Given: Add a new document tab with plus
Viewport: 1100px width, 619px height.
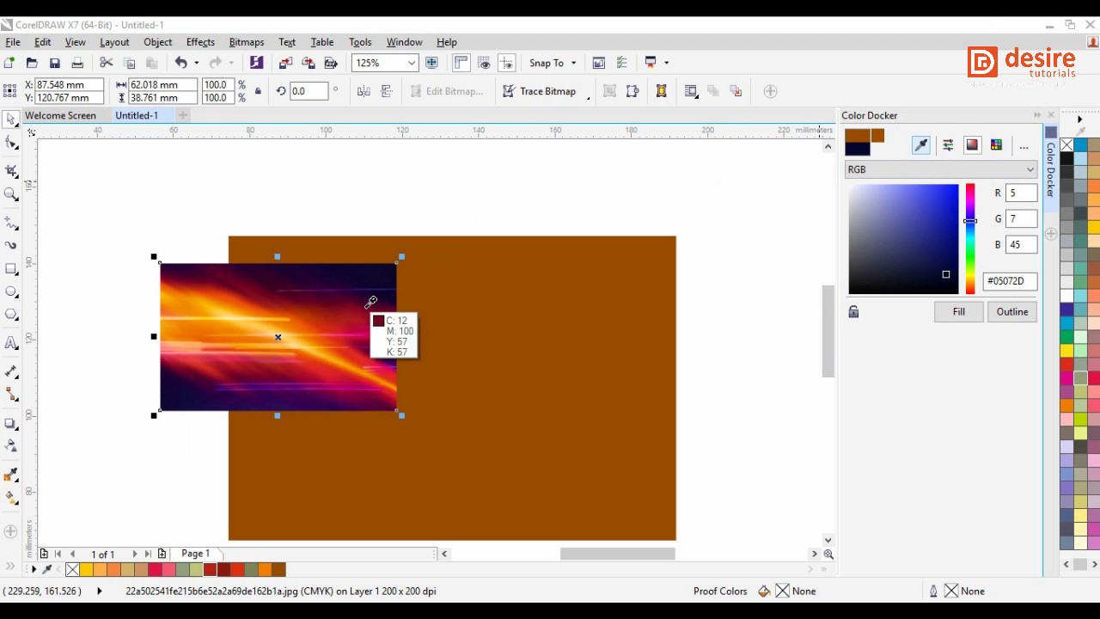Looking at the screenshot, I should [x=183, y=115].
